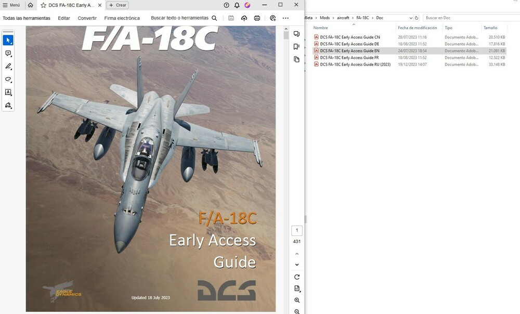Open the Acrobat account profile icon
Viewport: 520px width, 314px height.
[248, 5]
